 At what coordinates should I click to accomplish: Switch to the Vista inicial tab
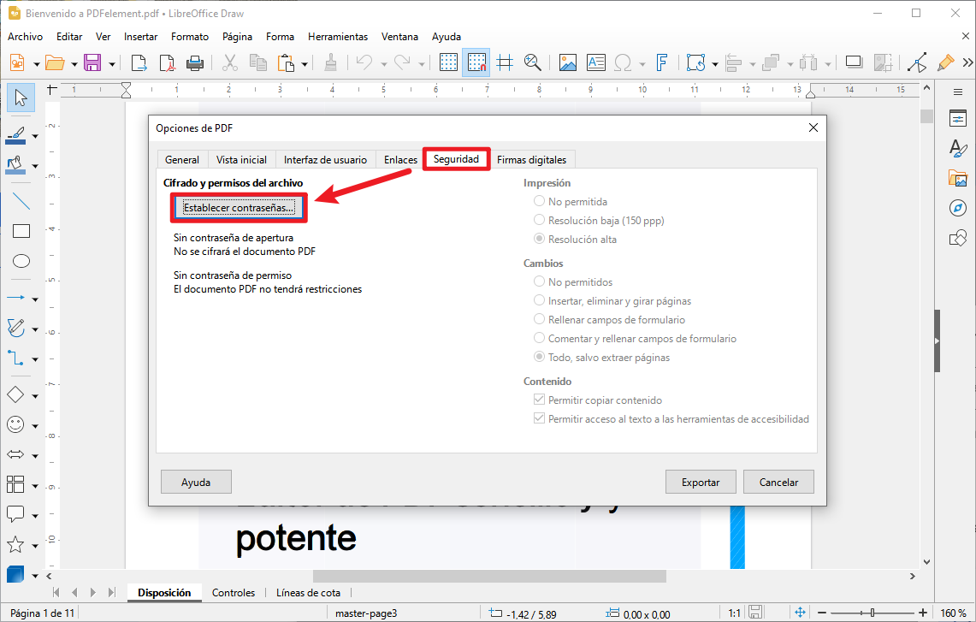click(241, 159)
